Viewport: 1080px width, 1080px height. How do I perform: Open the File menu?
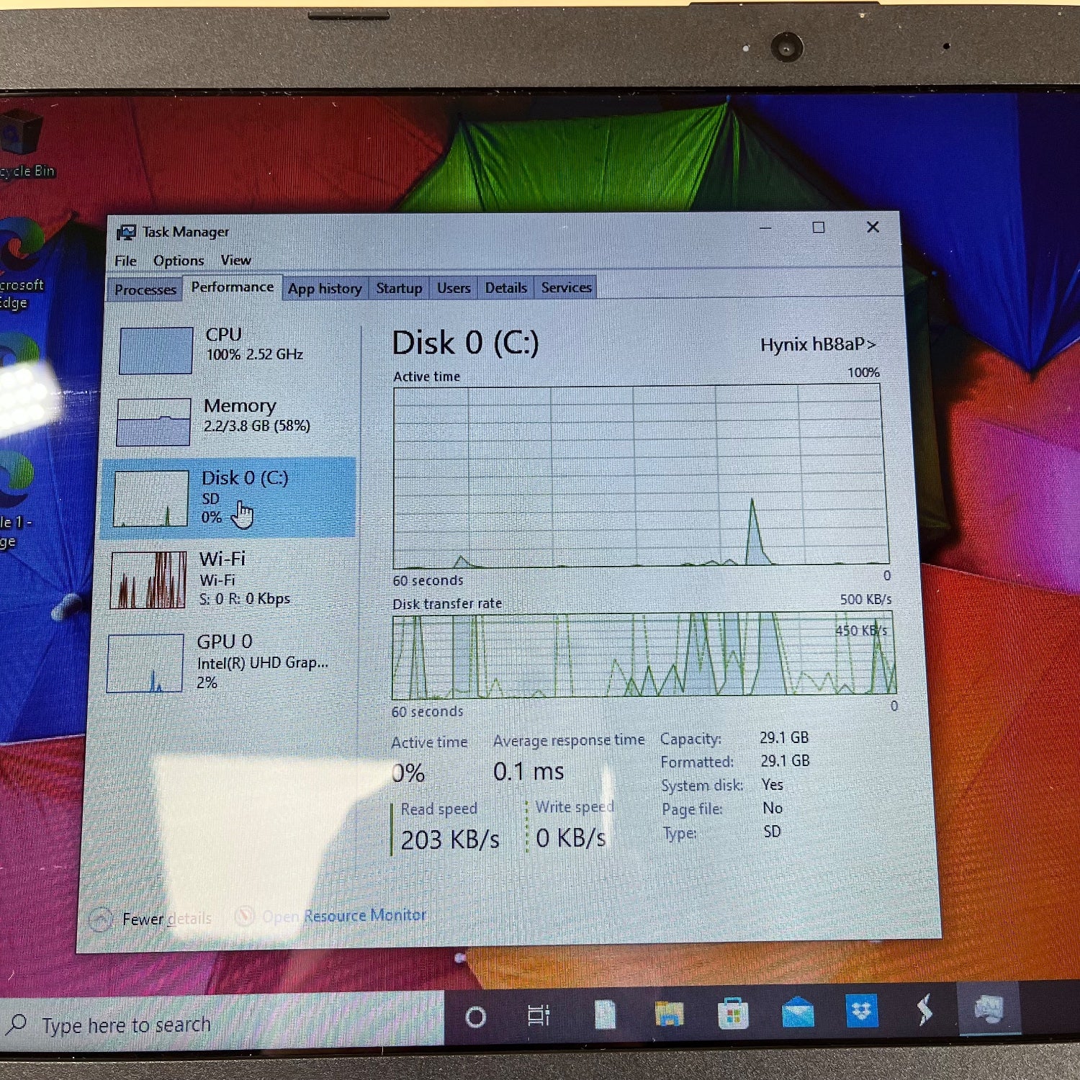pyautogui.click(x=125, y=261)
